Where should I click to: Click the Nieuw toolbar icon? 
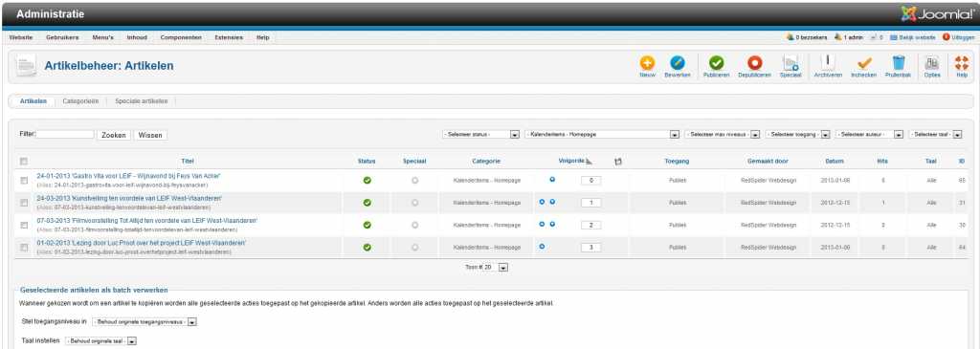(x=647, y=63)
